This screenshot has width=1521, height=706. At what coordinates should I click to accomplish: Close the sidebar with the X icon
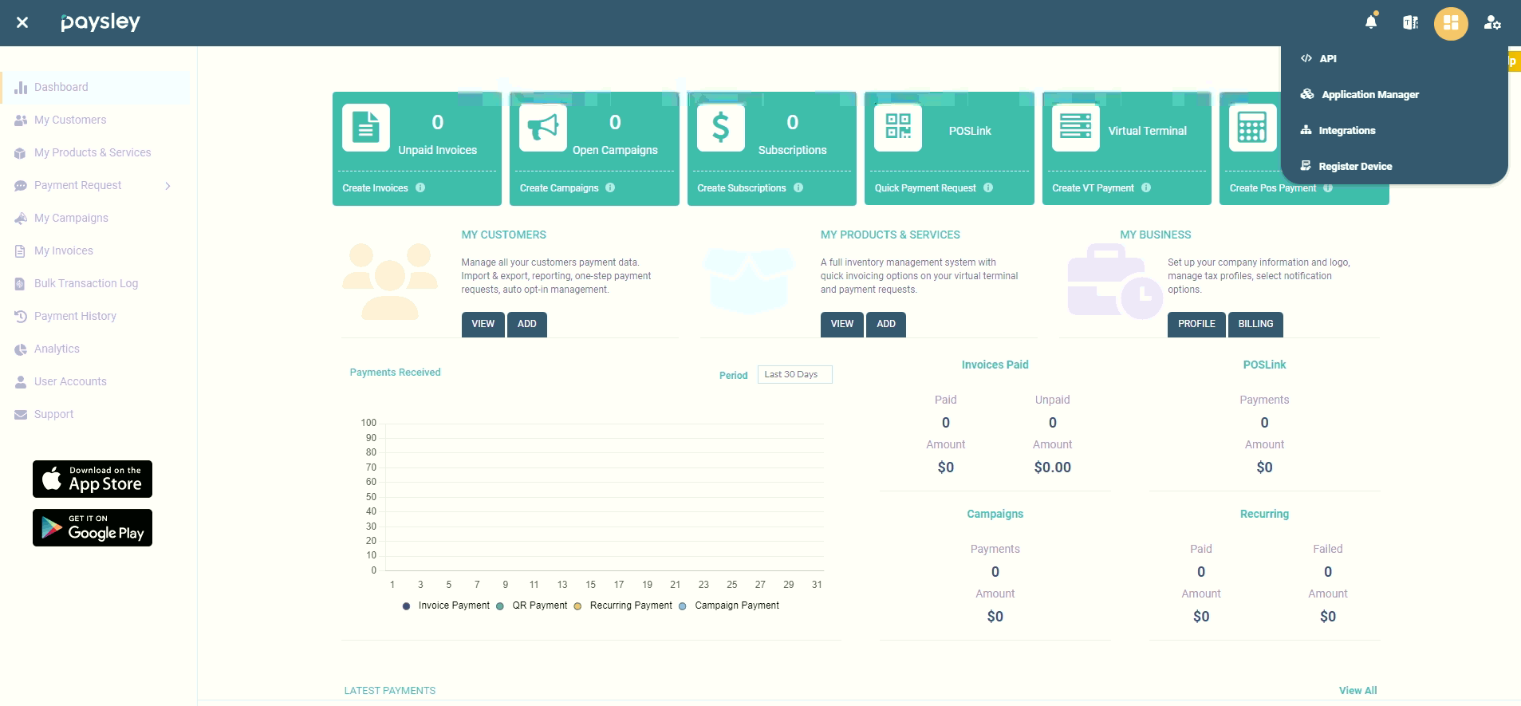[22, 22]
